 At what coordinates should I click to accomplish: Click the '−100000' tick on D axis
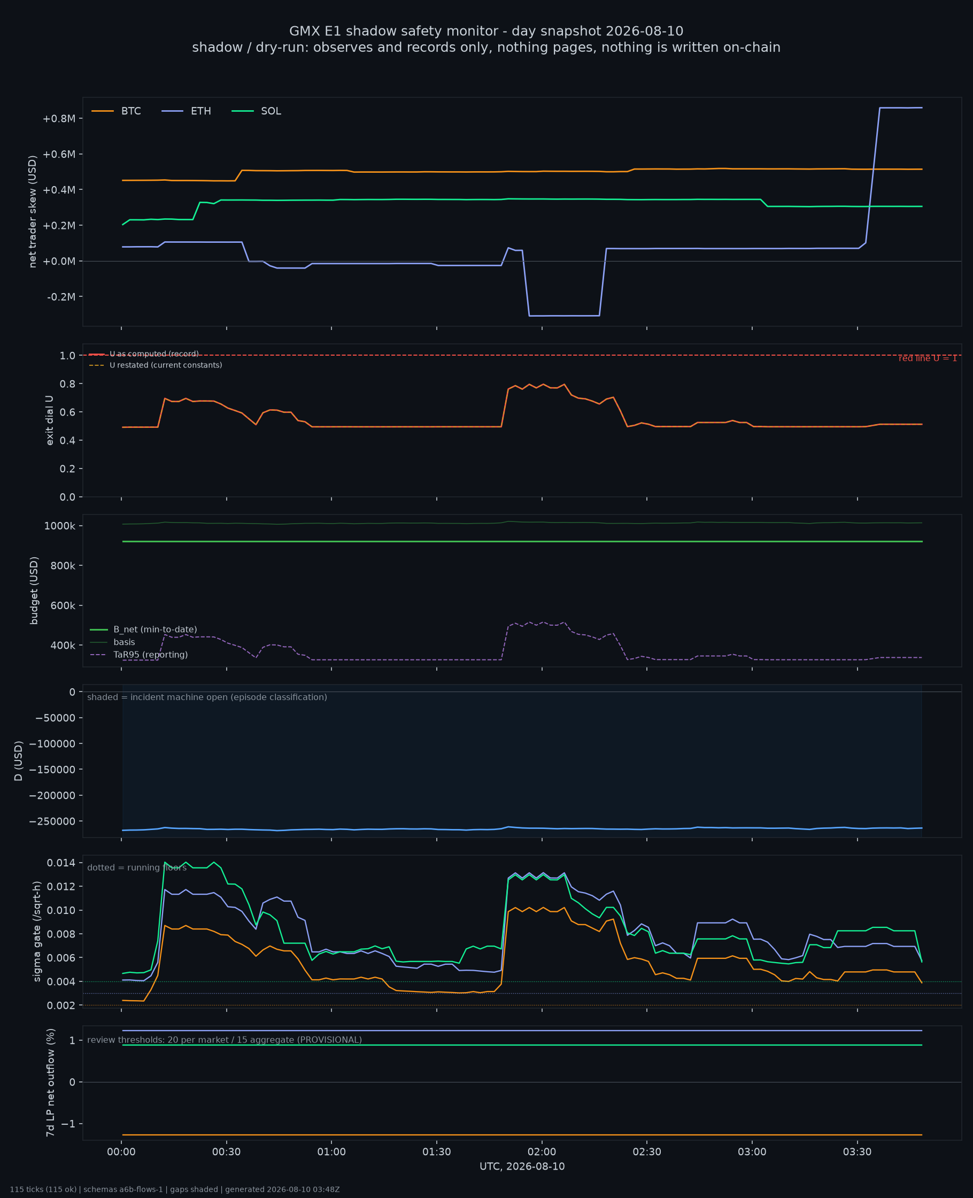tap(52, 744)
